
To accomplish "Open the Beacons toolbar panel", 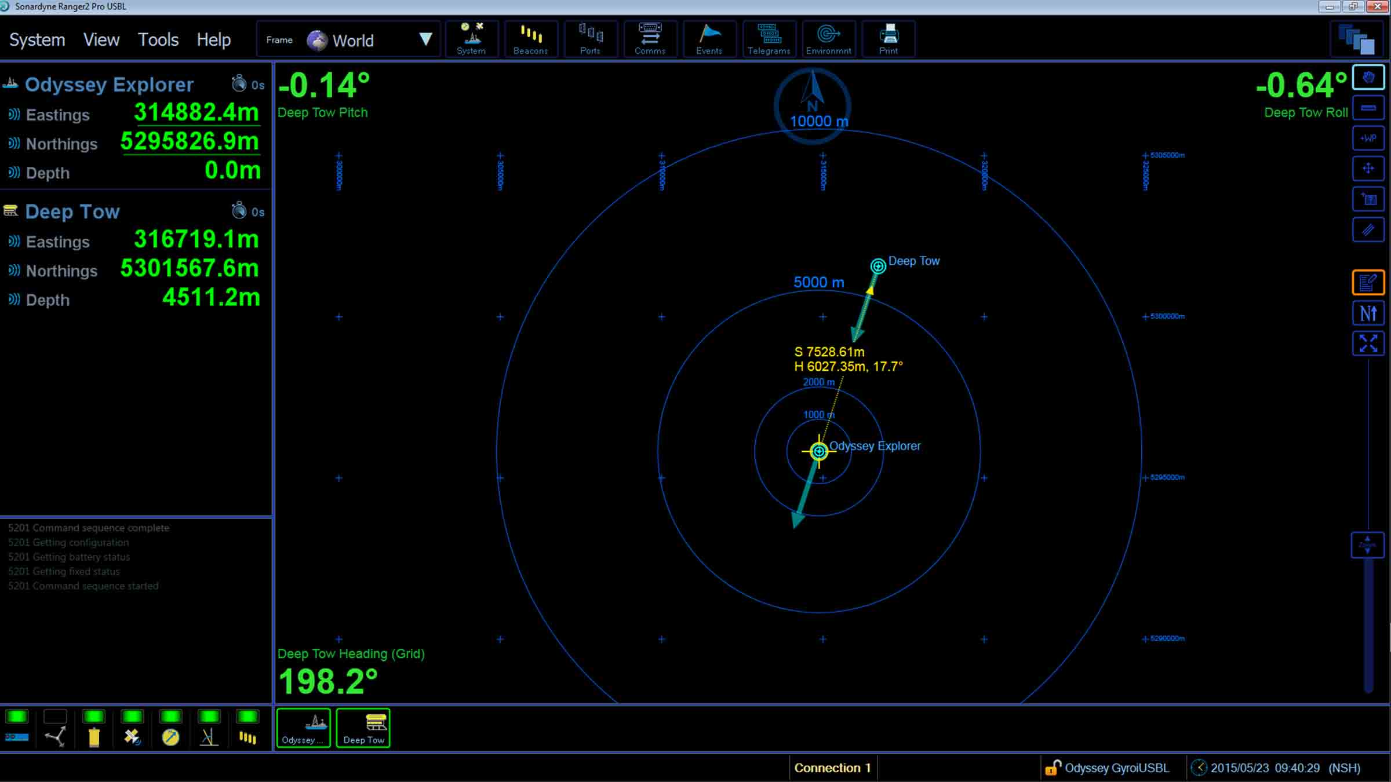I will 530,39.
